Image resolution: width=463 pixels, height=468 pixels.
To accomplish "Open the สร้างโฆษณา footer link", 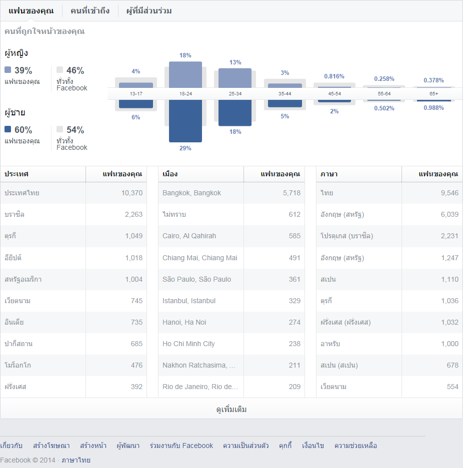I will (x=51, y=446).
